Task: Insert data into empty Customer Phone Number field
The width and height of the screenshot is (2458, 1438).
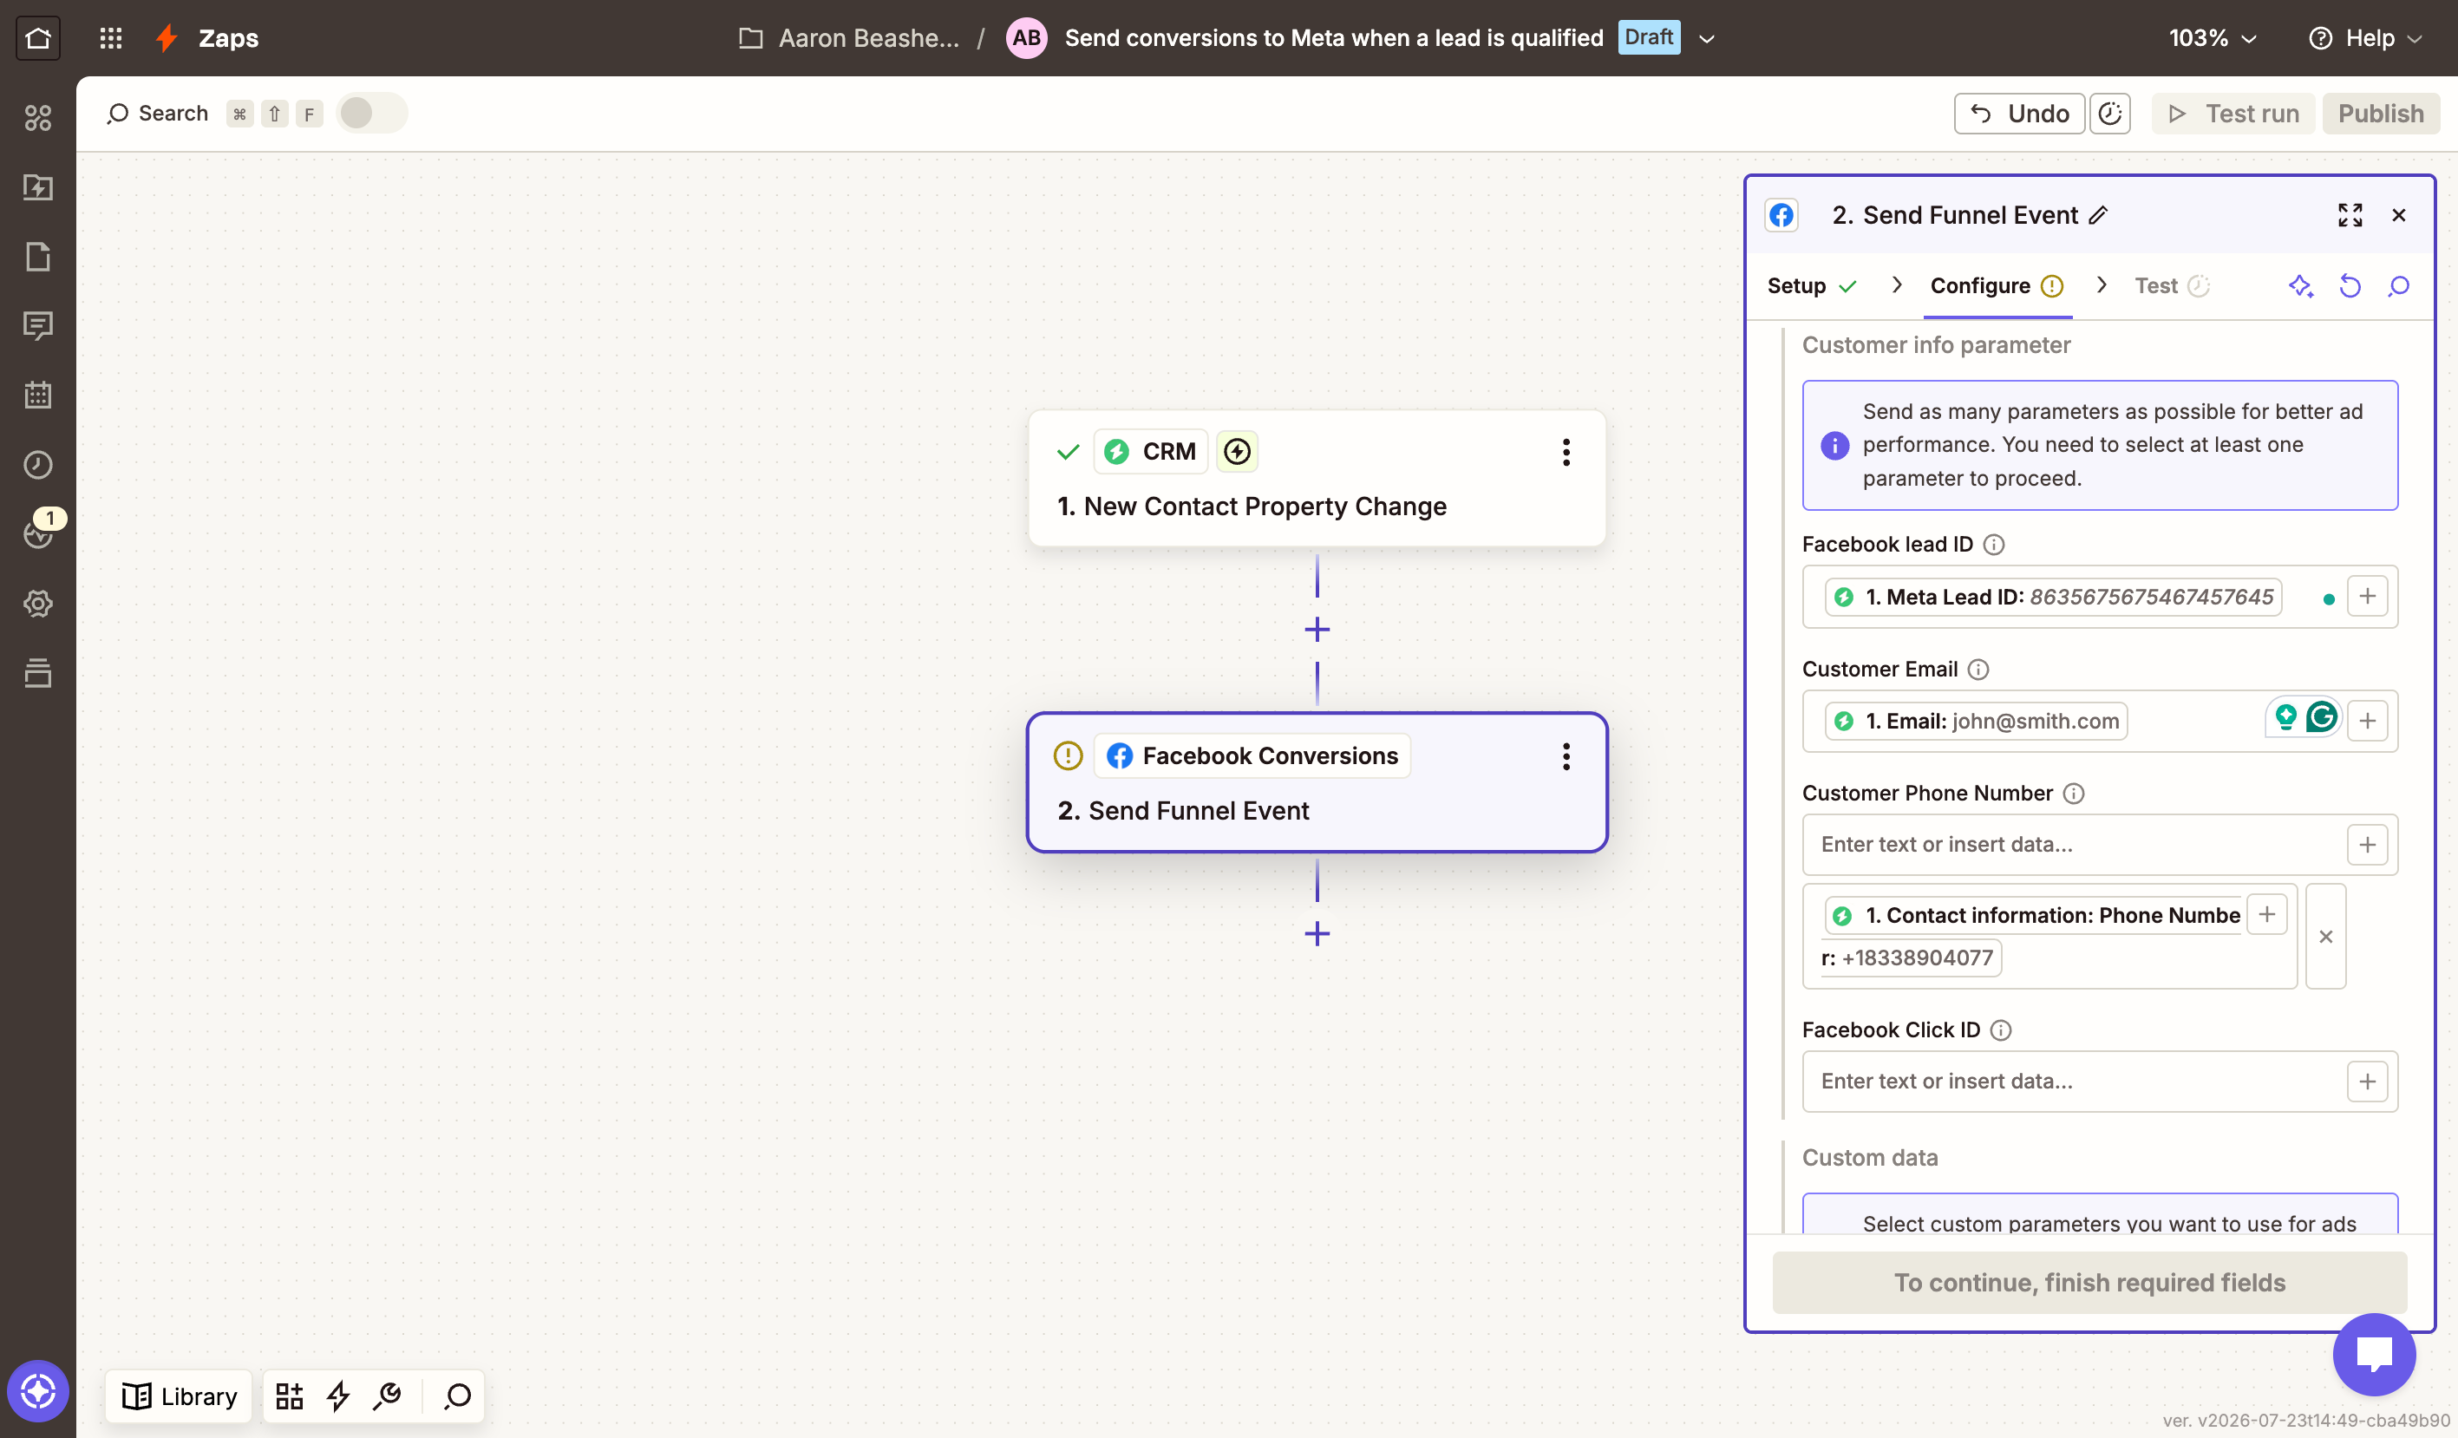Action: [2367, 845]
